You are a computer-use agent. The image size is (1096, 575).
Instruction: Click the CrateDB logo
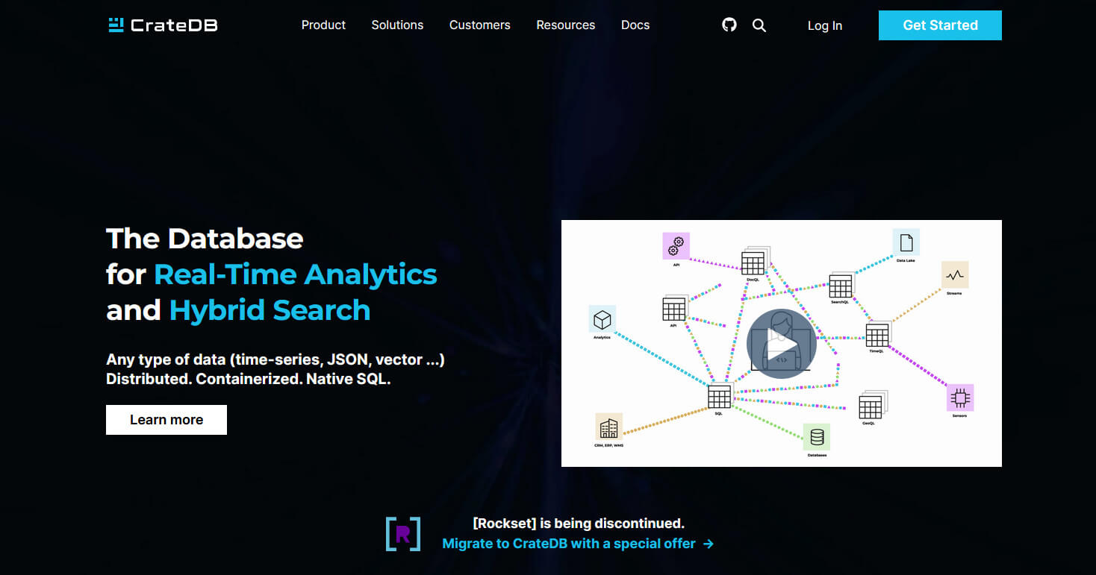click(x=163, y=25)
